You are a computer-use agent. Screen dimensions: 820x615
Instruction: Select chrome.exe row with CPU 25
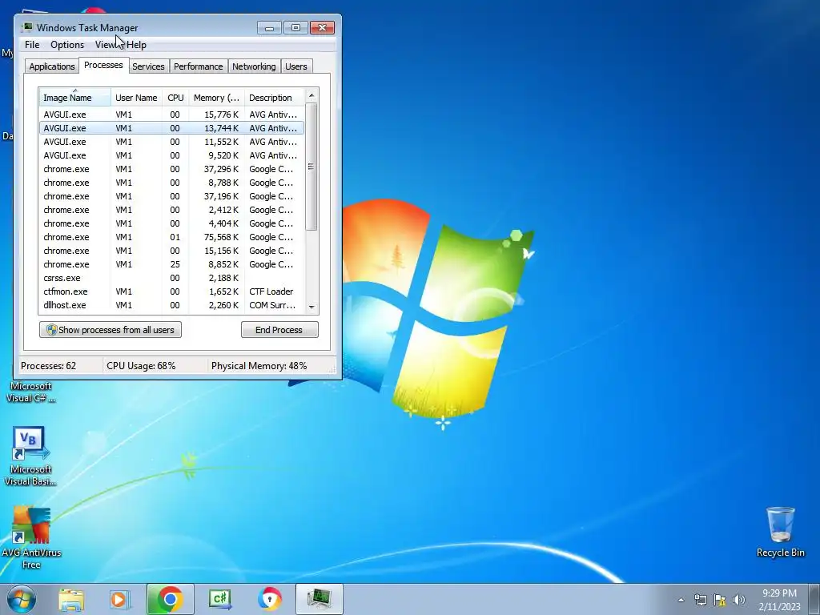[x=171, y=264]
